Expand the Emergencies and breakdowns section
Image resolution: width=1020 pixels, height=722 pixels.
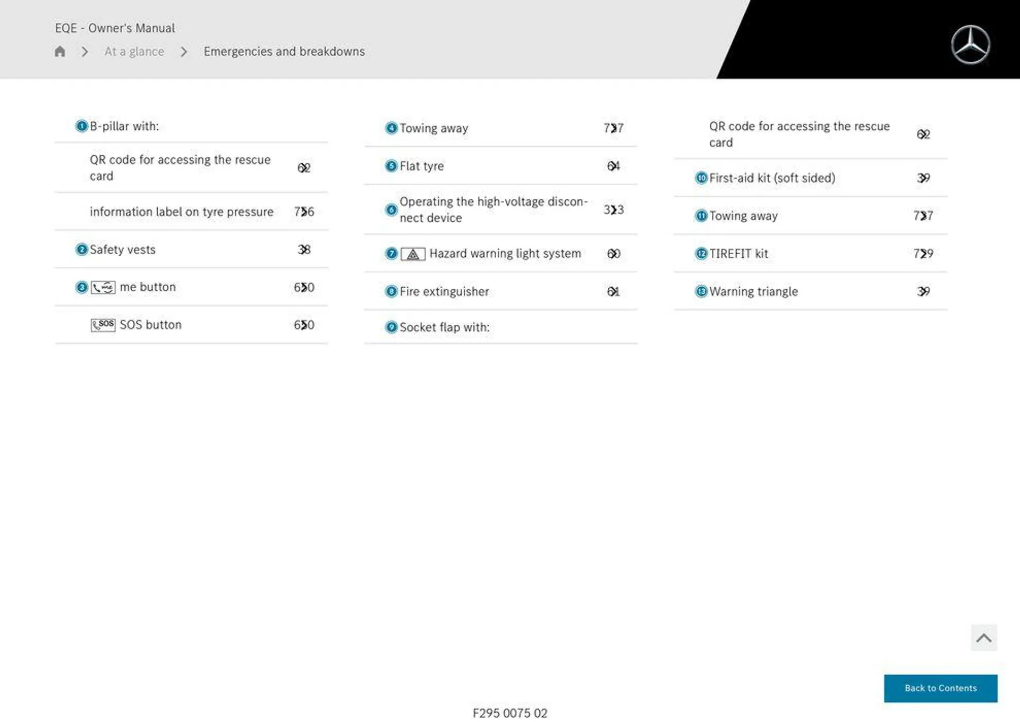click(x=284, y=51)
